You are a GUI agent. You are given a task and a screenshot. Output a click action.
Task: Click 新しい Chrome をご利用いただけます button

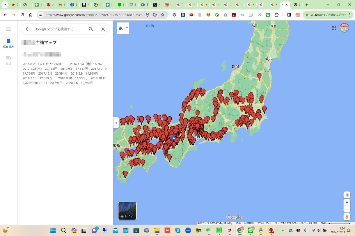[x=328, y=15]
